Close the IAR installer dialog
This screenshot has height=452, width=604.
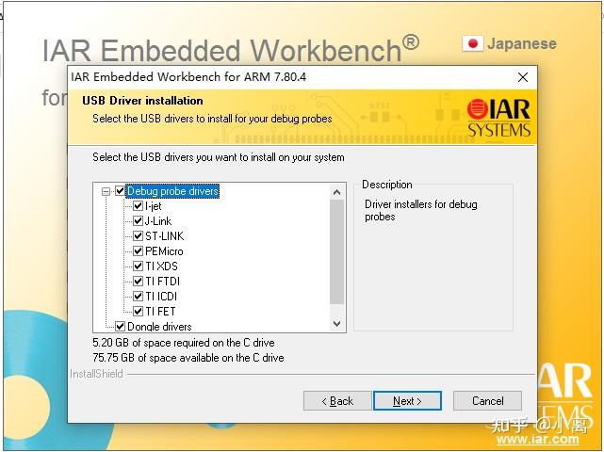coord(523,77)
